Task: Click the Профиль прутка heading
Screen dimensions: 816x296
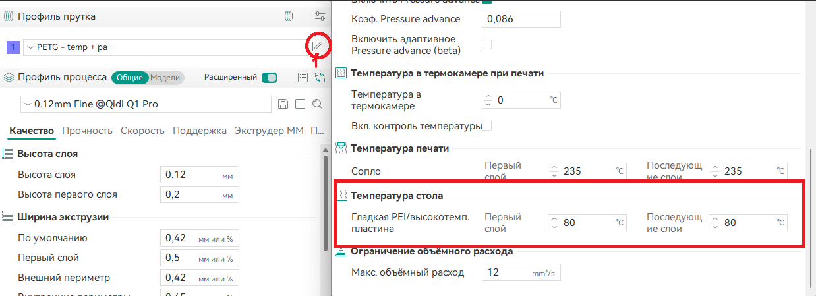Action: [57, 16]
